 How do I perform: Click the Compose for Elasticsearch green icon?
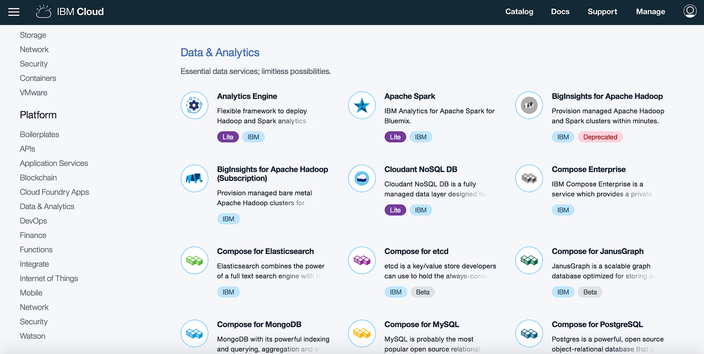coord(194,260)
